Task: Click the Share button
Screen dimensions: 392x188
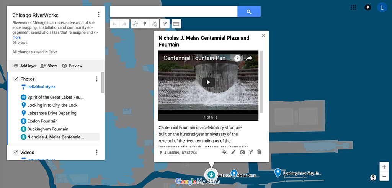Action: [x=49, y=66]
